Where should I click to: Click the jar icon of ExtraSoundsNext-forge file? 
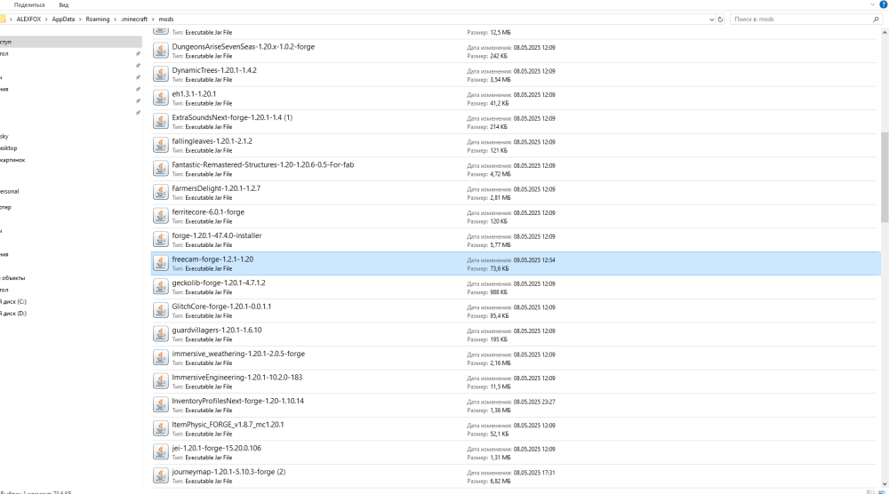coord(160,121)
